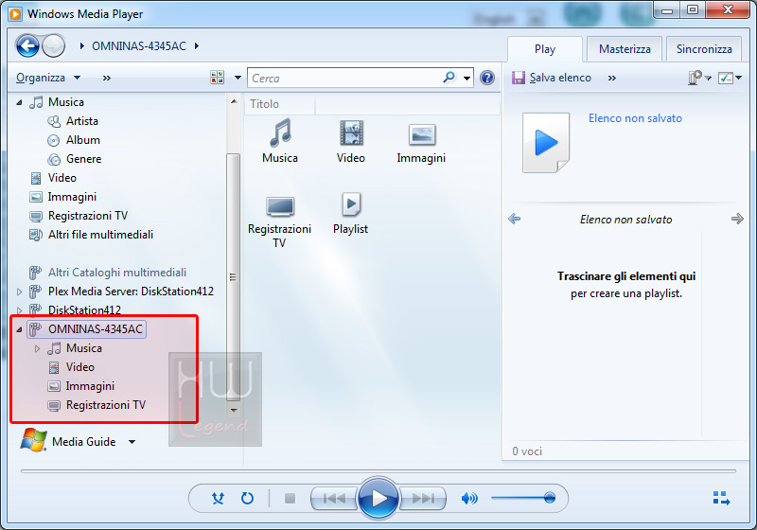
Task: Open the Video icon in content pane
Action: 350,142
